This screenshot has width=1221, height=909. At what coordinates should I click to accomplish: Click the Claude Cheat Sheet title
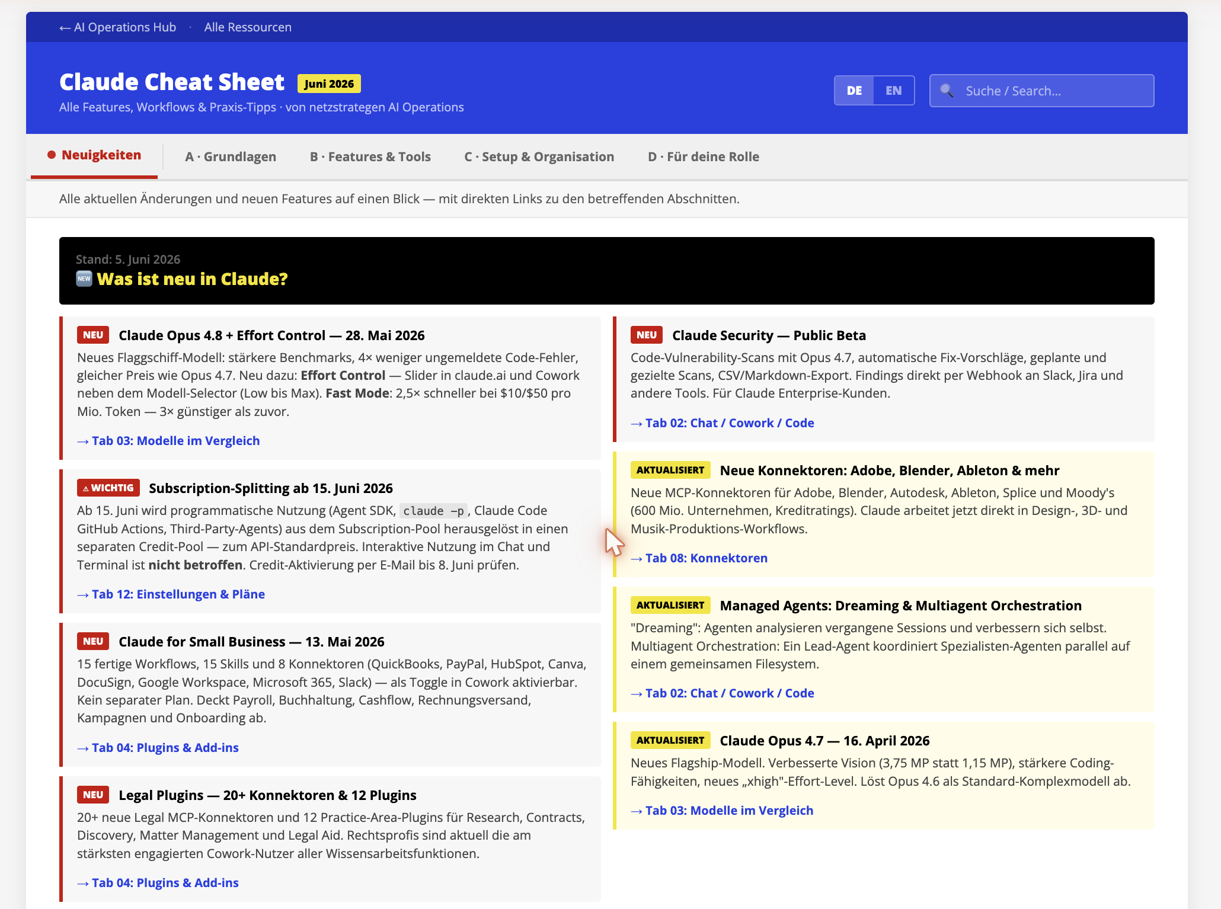172,82
